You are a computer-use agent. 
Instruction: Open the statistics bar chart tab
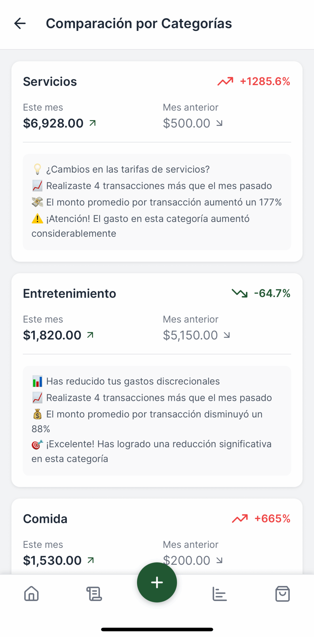[x=220, y=594]
